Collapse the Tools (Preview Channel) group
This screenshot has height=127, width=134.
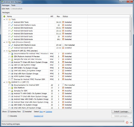(x=4, y=42)
